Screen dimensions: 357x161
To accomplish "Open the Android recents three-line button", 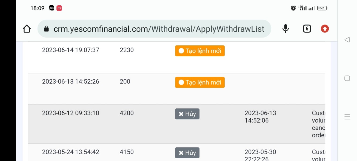I will coord(347,117).
